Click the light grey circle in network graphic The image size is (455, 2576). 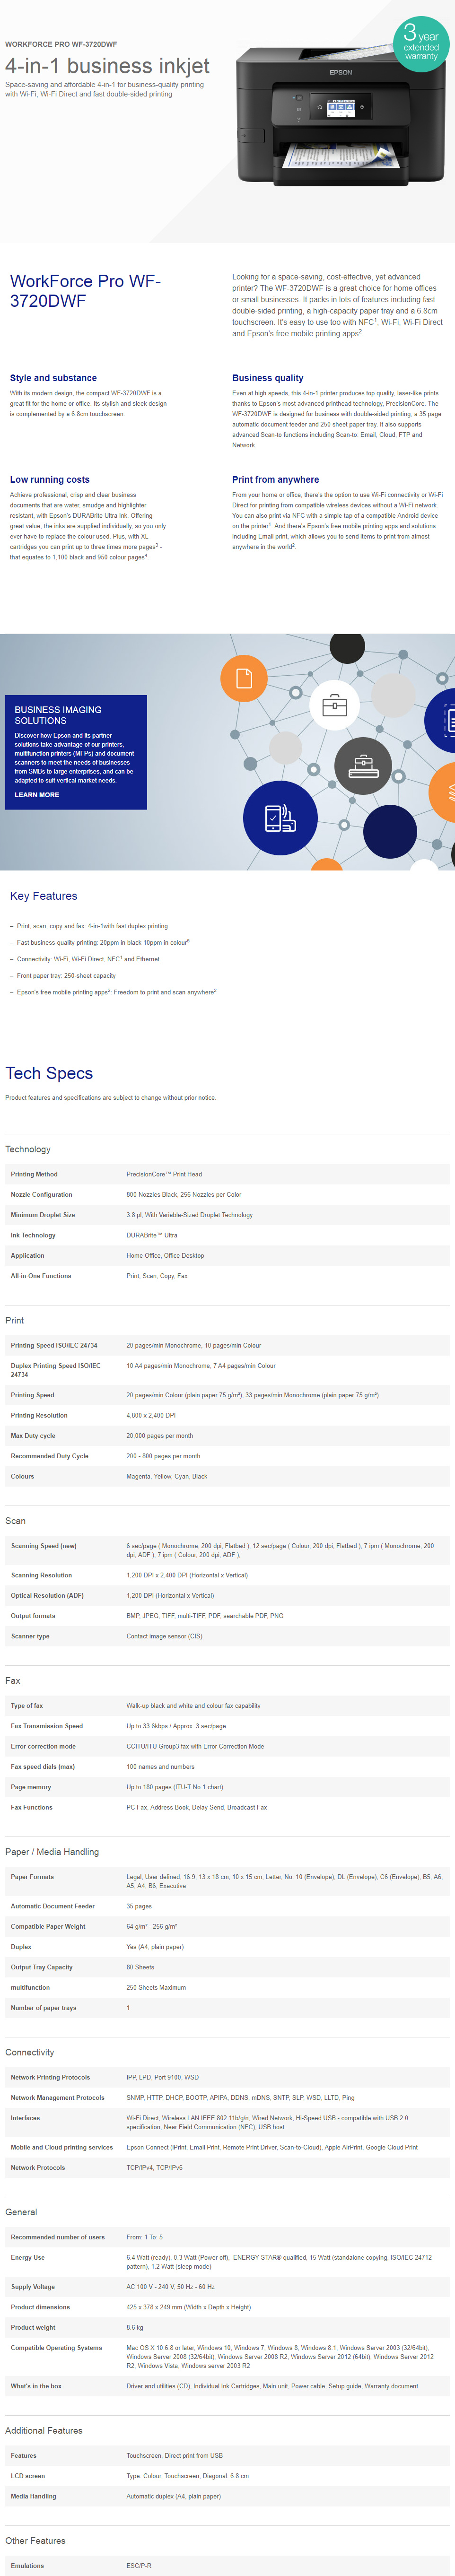[393, 697]
